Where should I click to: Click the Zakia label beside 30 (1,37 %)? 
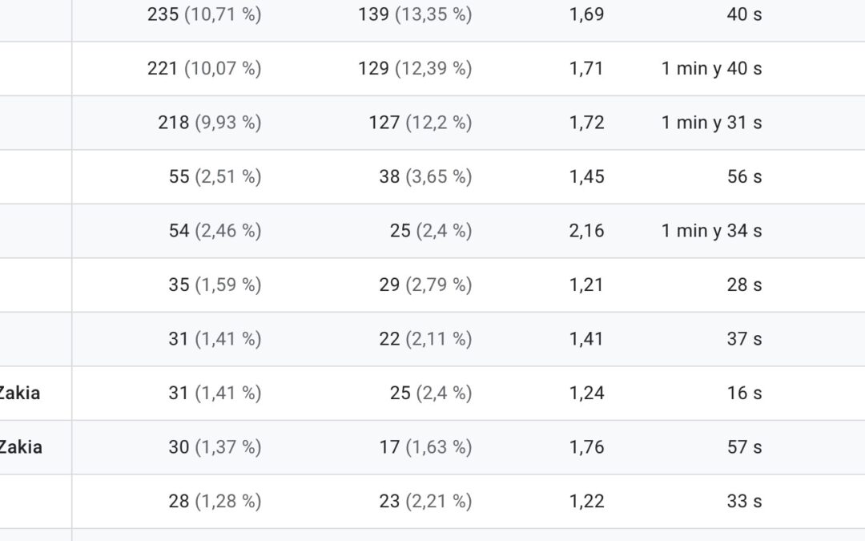20,447
